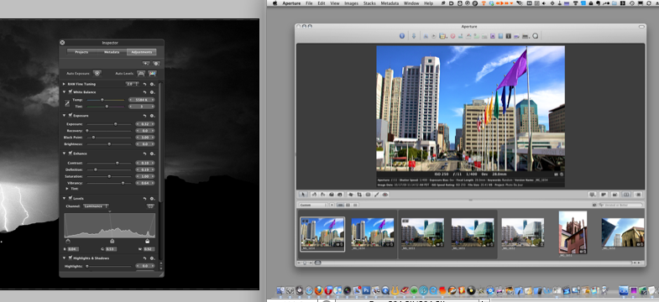Screen dimensions: 659x302
Task: Click the Exposure slider handle
Action: (116, 124)
